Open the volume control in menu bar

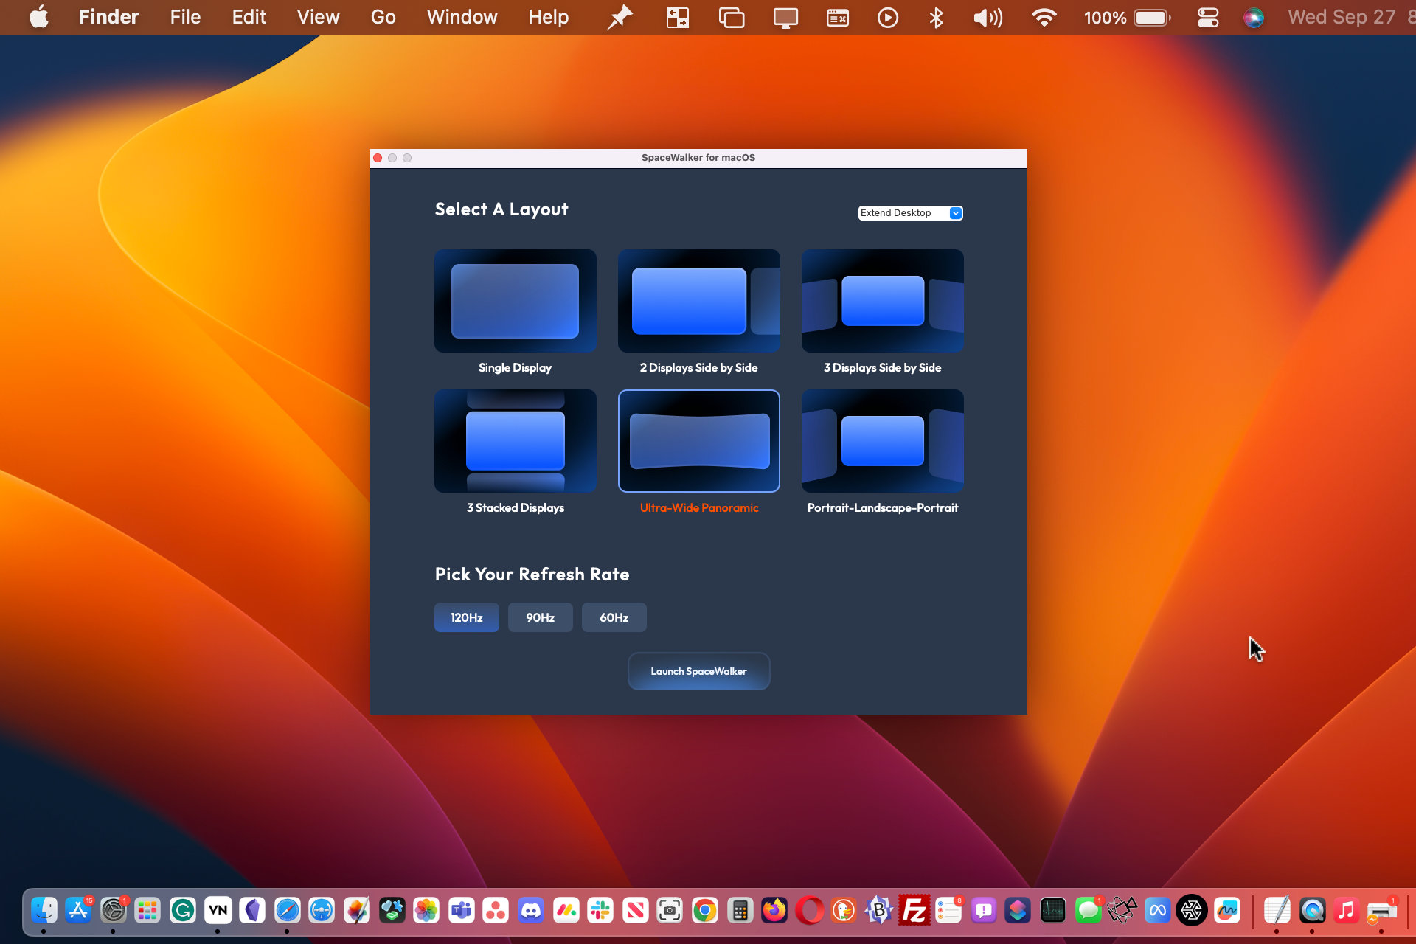tap(988, 17)
